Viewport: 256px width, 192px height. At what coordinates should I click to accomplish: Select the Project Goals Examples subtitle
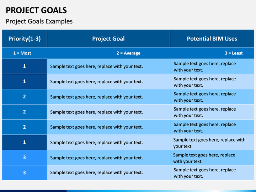click(x=39, y=21)
